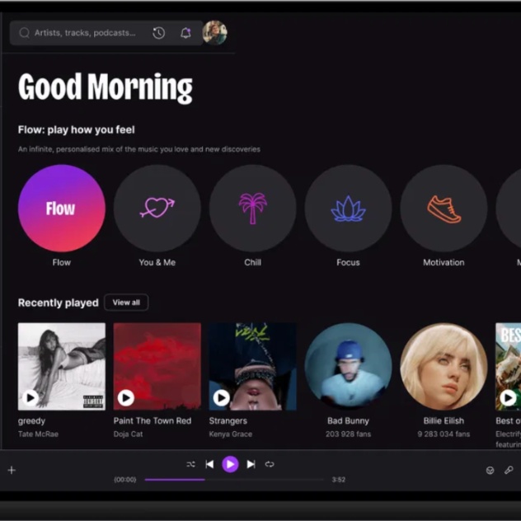The height and width of the screenshot is (521, 521).
Task: Skip to the next track
Action: [251, 464]
